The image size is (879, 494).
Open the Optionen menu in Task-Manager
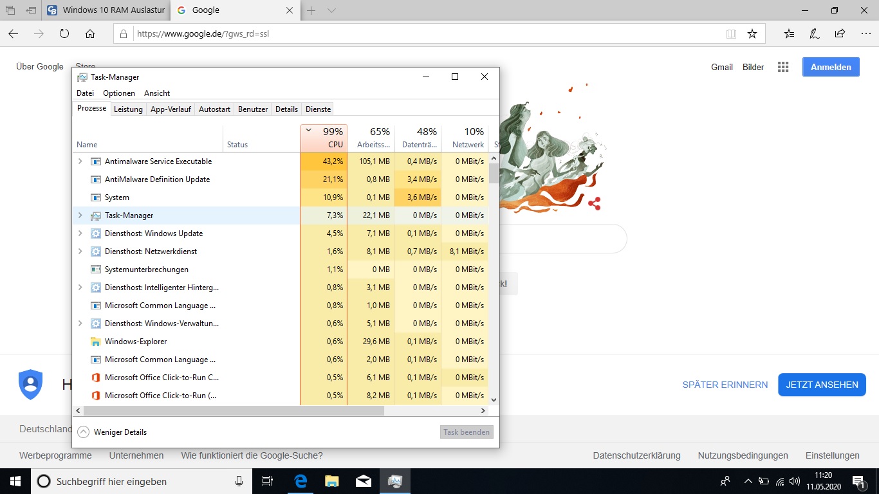[119, 93]
